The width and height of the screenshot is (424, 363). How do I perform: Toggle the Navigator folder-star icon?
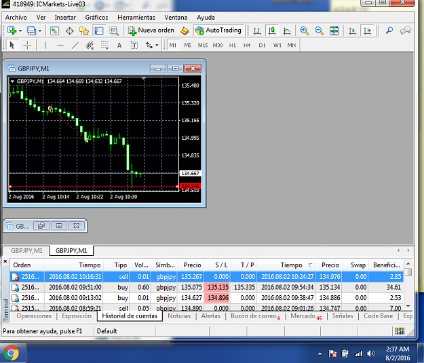tap(84, 31)
